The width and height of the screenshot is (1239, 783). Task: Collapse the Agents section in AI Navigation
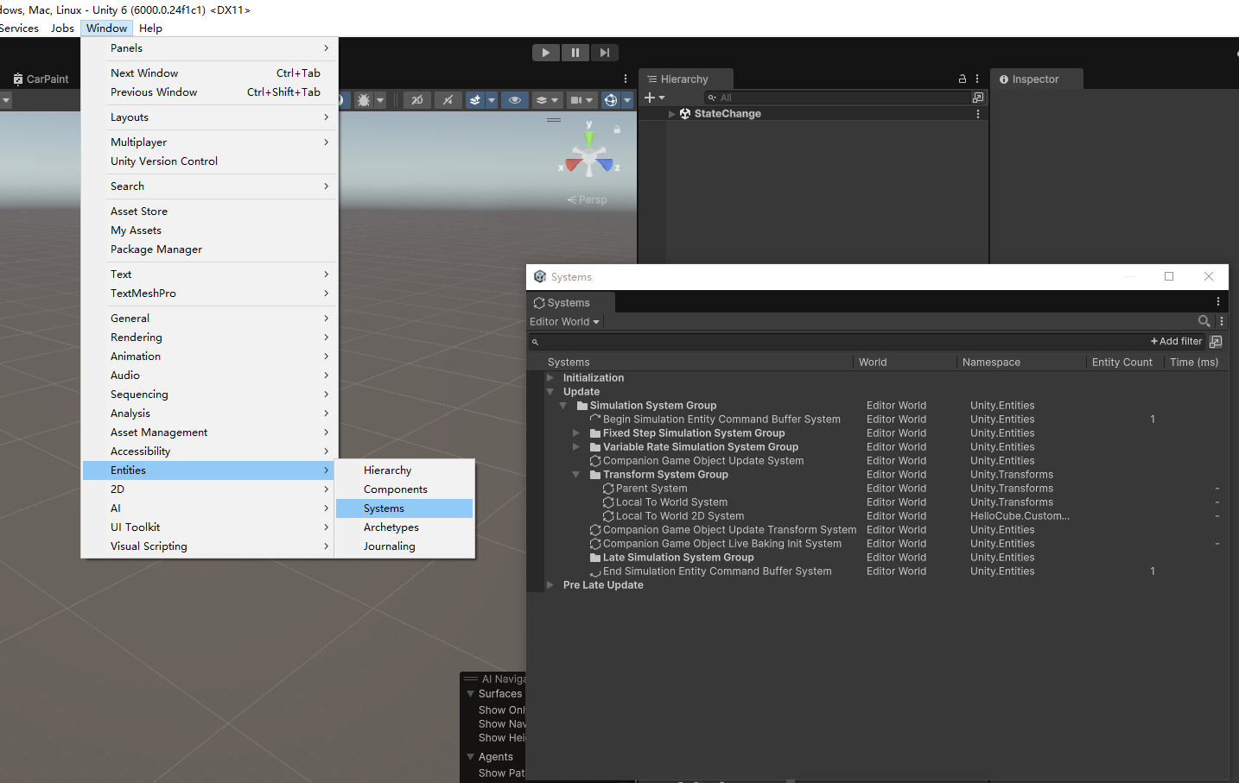tap(471, 757)
